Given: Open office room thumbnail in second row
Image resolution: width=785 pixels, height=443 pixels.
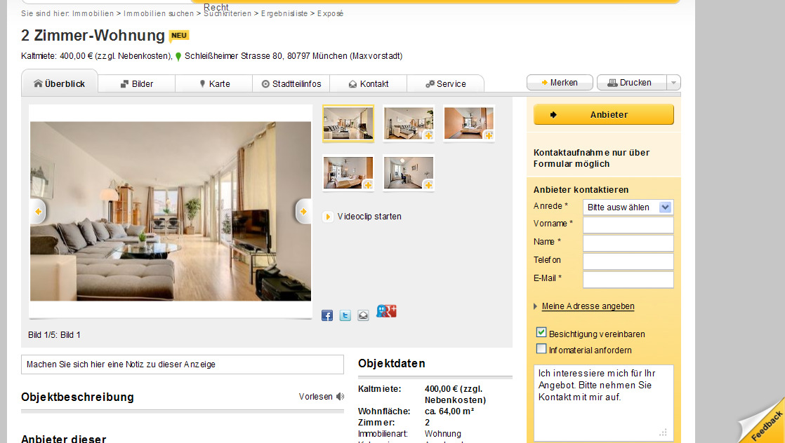Looking at the screenshot, I should coord(409,173).
